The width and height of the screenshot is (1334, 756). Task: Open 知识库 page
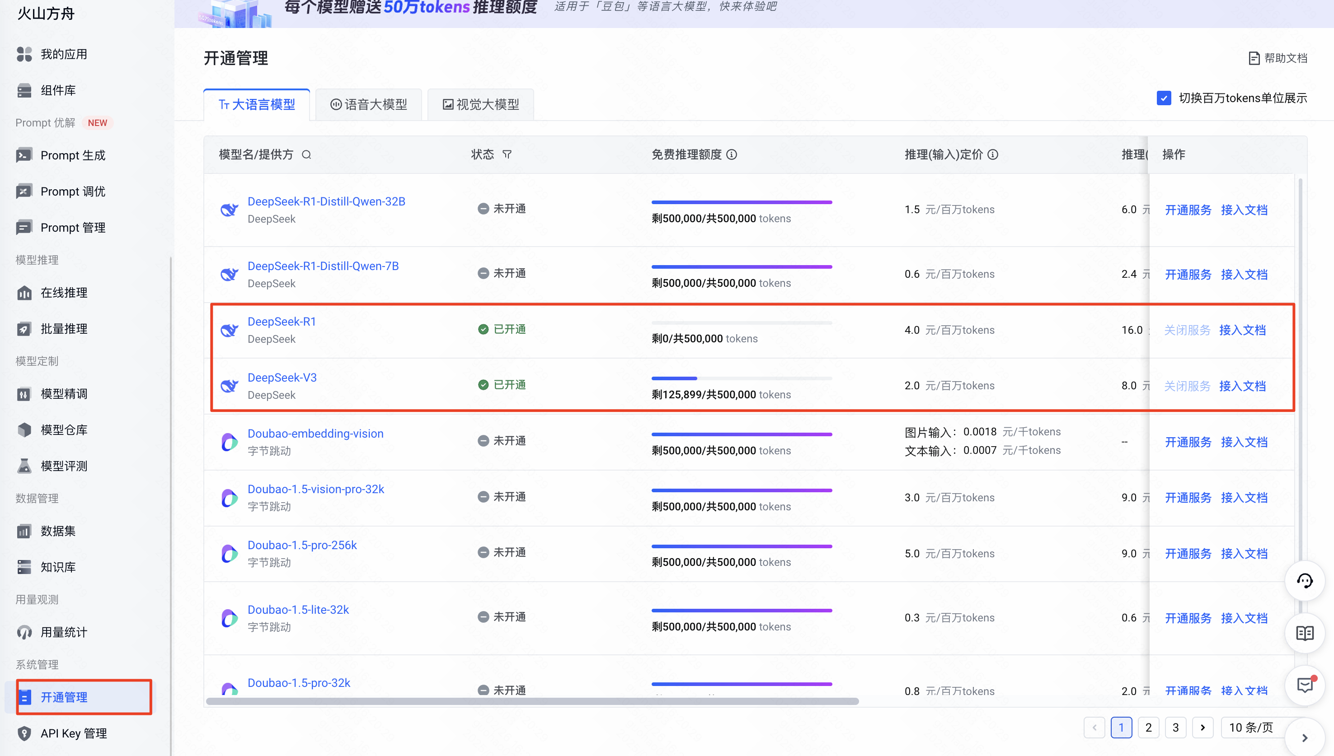(58, 567)
